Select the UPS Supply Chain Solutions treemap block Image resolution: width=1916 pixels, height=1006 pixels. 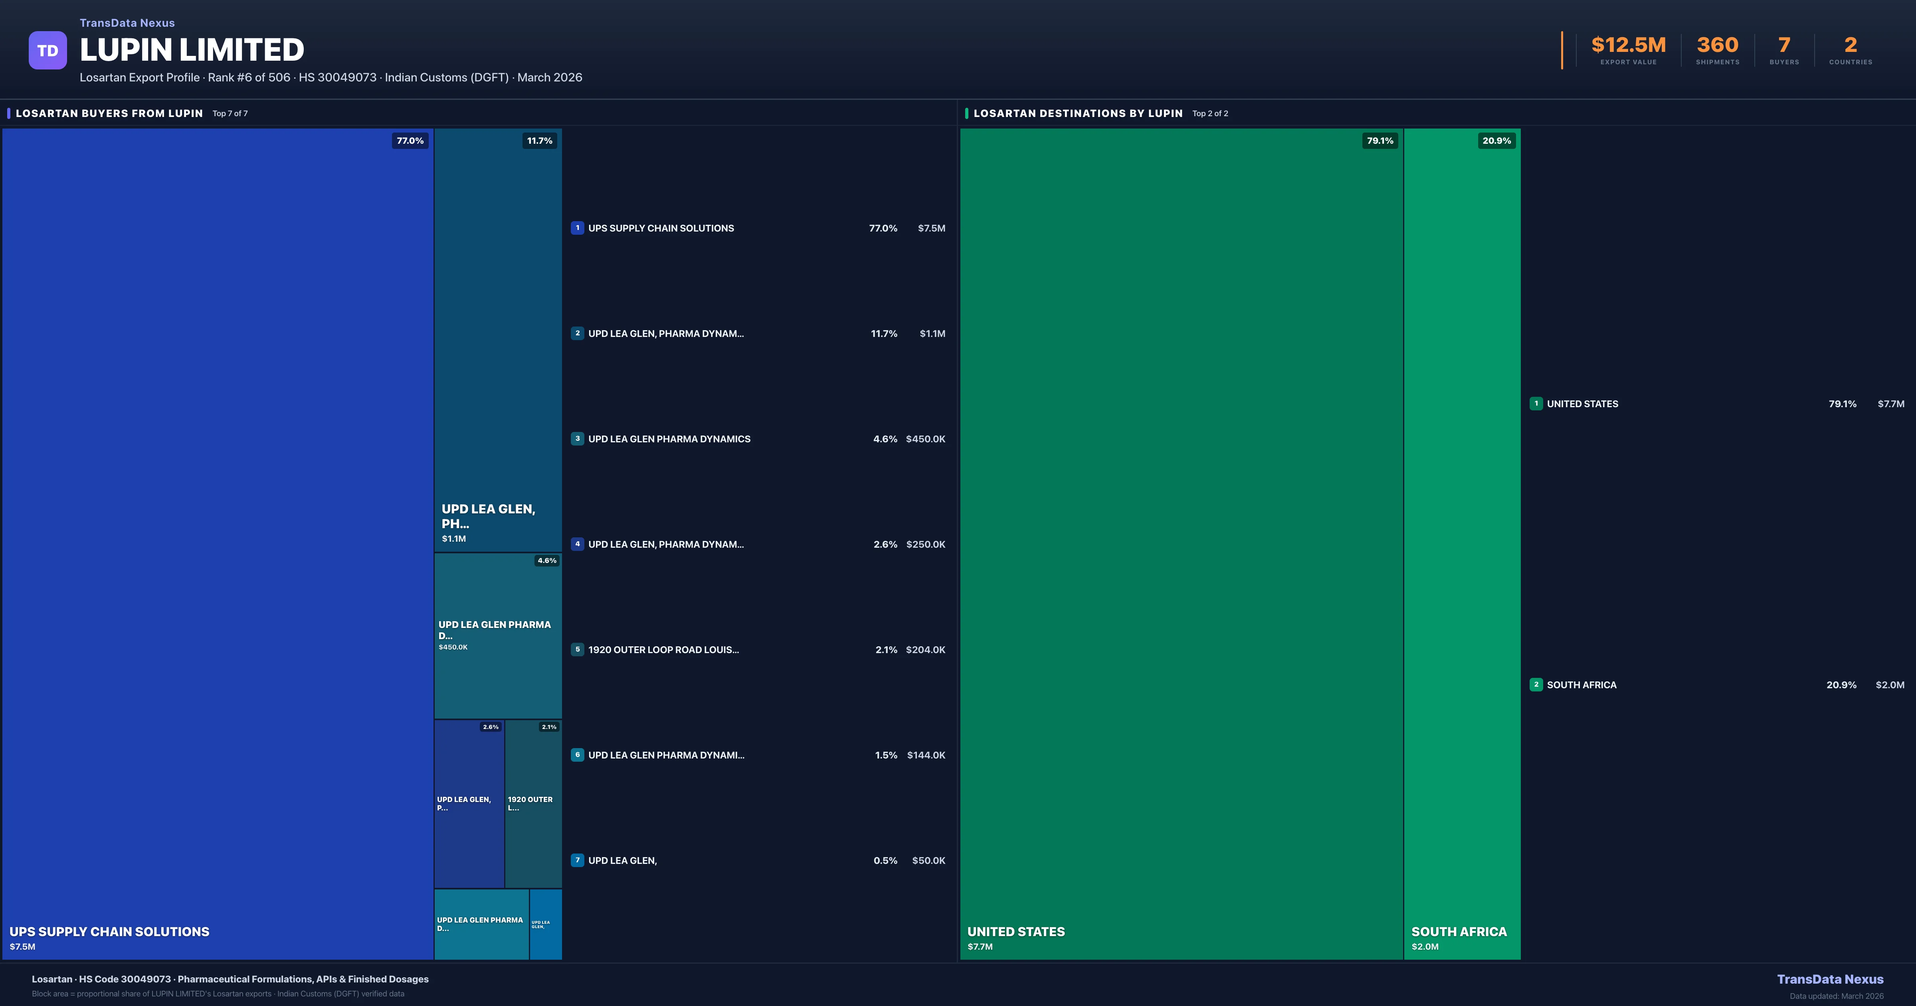[217, 543]
